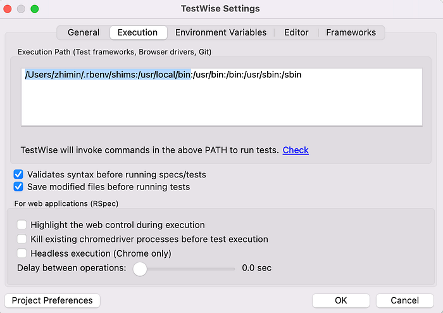Viewport: 443px width, 313px height.
Task: Switch to the General tab
Action: click(84, 32)
